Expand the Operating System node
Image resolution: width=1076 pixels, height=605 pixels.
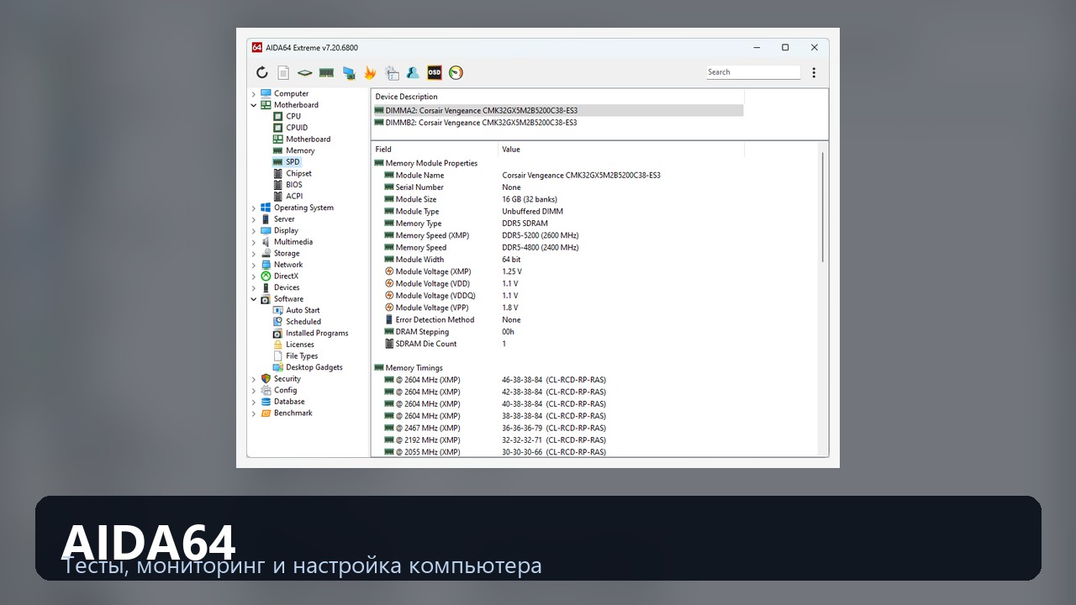pyautogui.click(x=254, y=208)
